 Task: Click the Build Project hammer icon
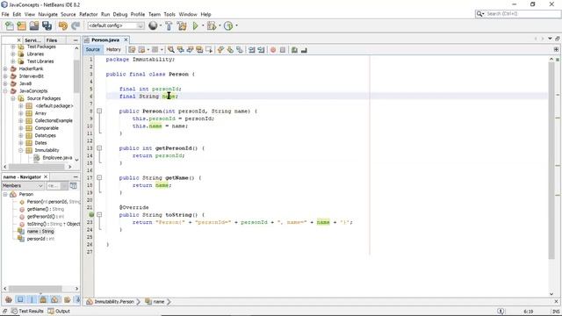click(x=169, y=25)
